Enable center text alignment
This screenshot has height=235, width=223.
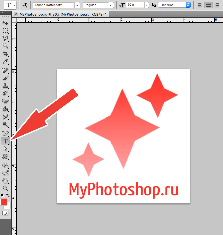coord(208,5)
